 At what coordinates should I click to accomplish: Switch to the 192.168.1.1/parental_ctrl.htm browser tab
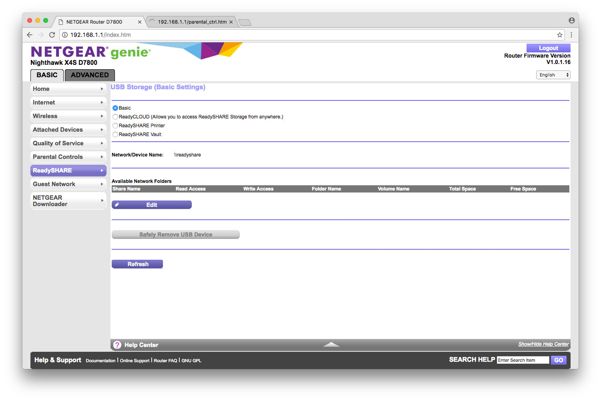coord(192,22)
